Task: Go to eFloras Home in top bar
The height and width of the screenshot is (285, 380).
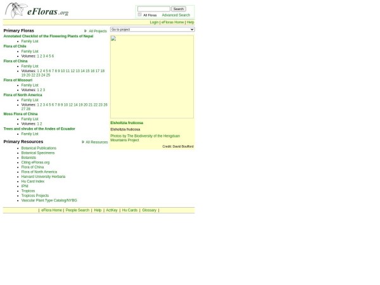Action: (172, 22)
